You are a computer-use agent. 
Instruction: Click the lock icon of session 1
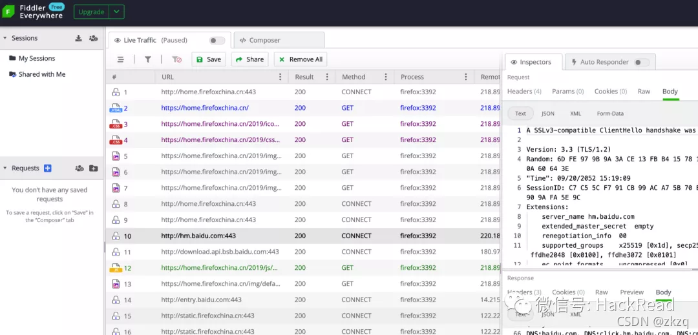coord(116,92)
